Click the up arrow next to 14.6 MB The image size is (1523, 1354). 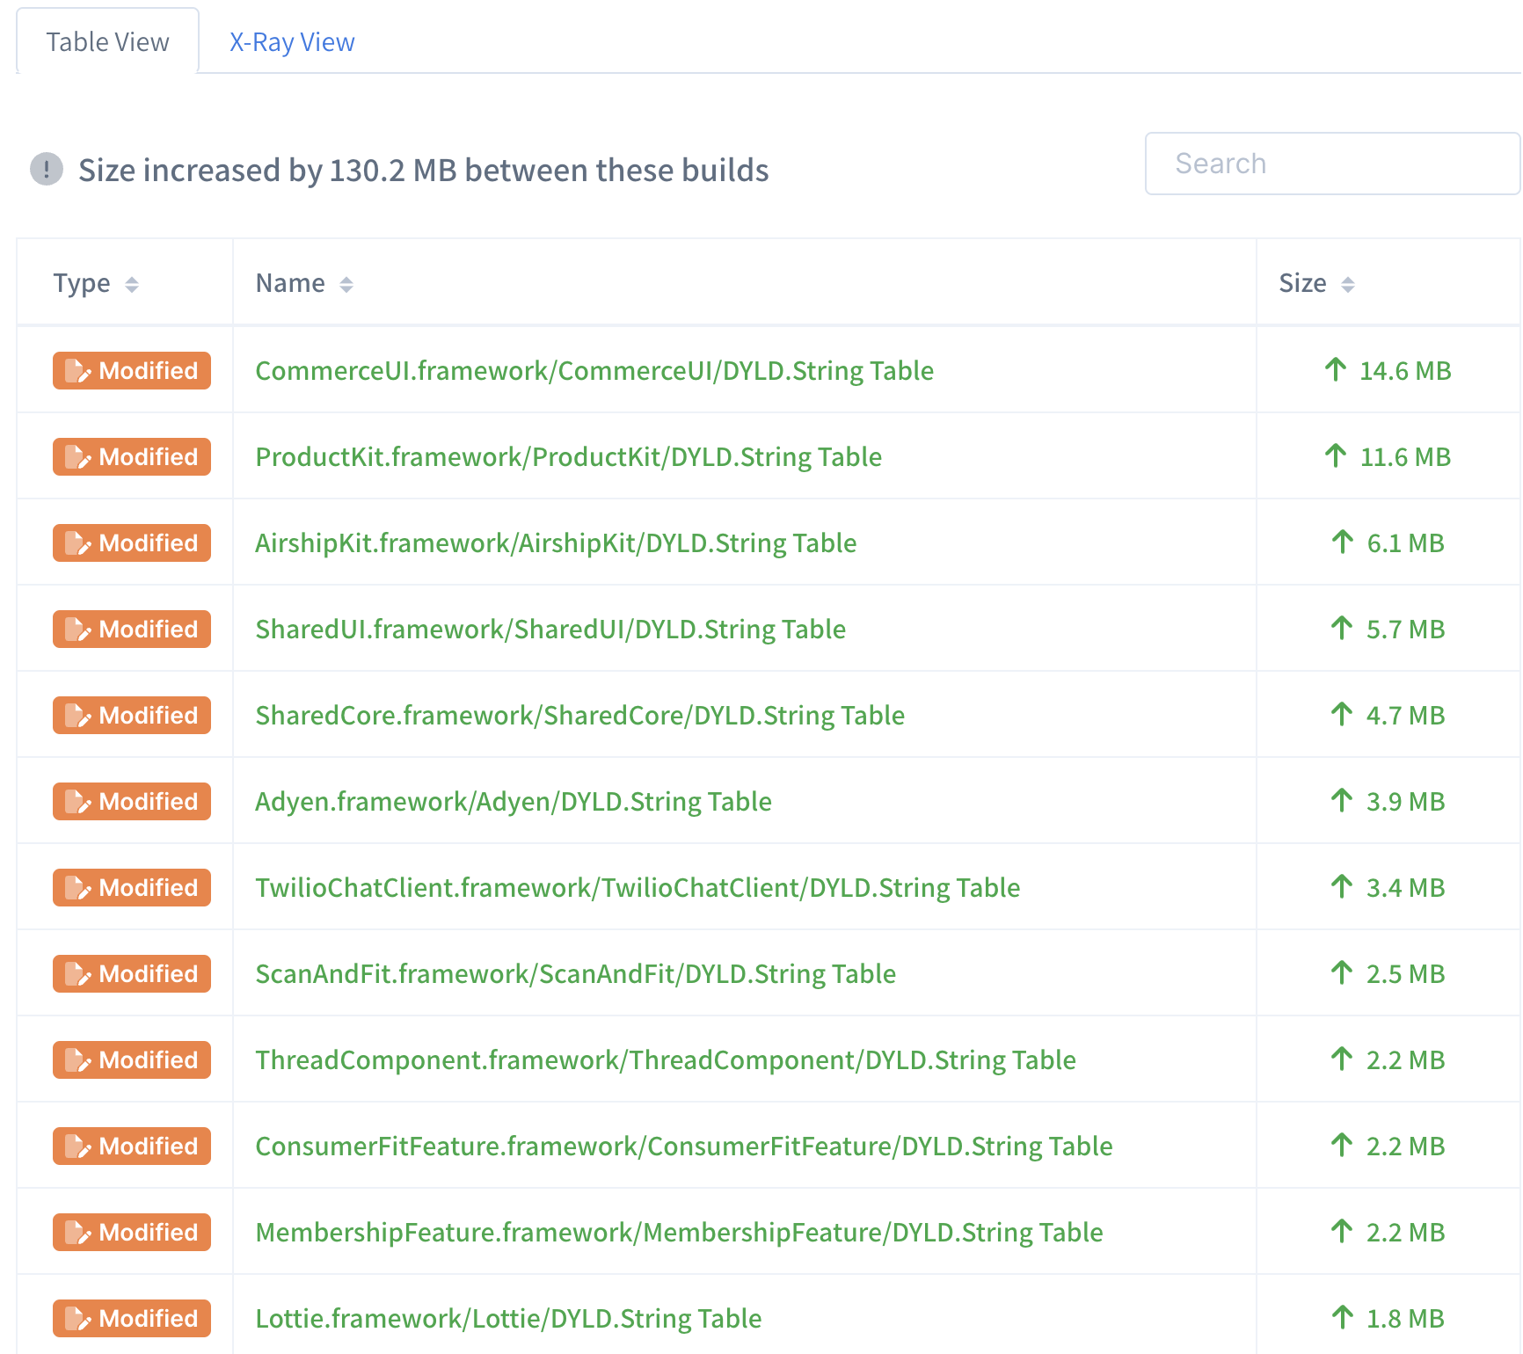(1335, 370)
